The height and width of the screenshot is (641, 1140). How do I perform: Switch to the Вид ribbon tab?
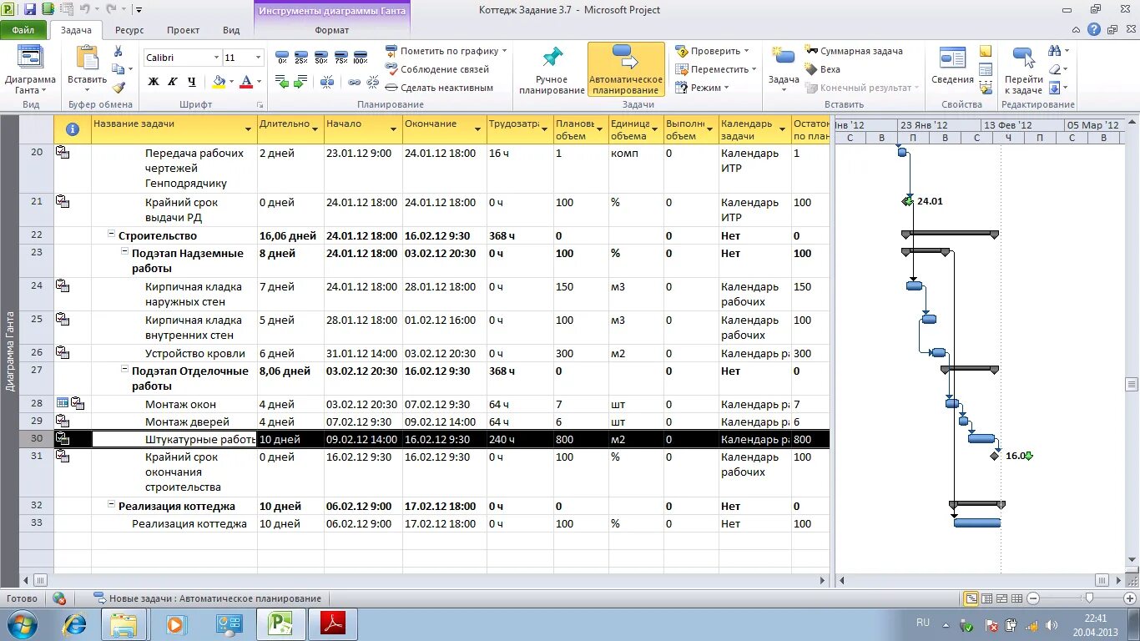pos(231,30)
